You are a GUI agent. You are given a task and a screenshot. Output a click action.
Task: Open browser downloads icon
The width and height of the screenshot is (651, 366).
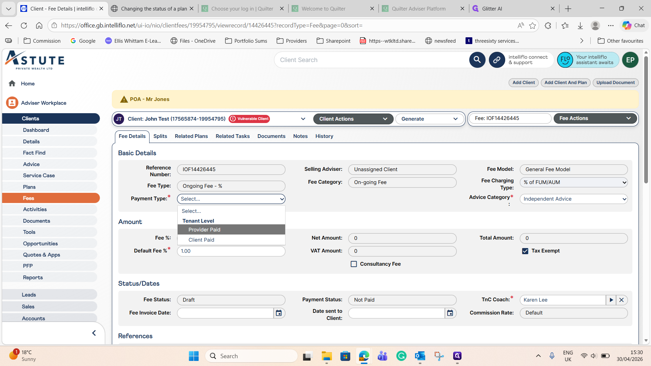point(580,25)
